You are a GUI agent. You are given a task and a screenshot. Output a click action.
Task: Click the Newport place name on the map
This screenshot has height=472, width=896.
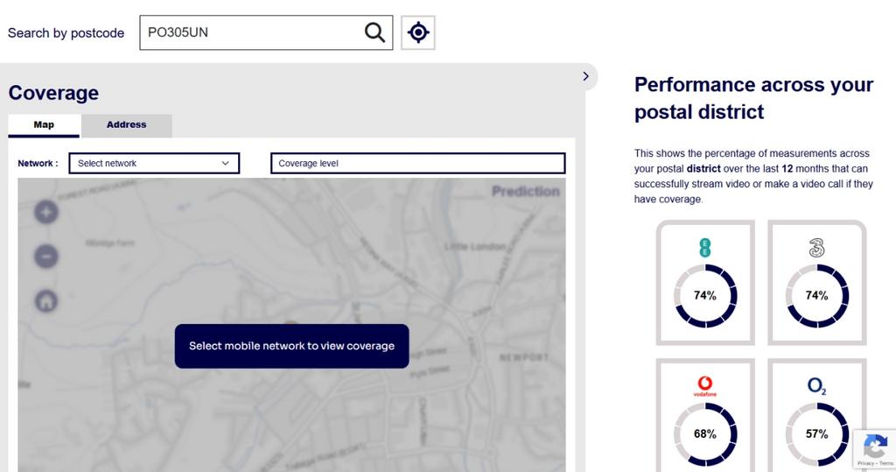pos(524,357)
